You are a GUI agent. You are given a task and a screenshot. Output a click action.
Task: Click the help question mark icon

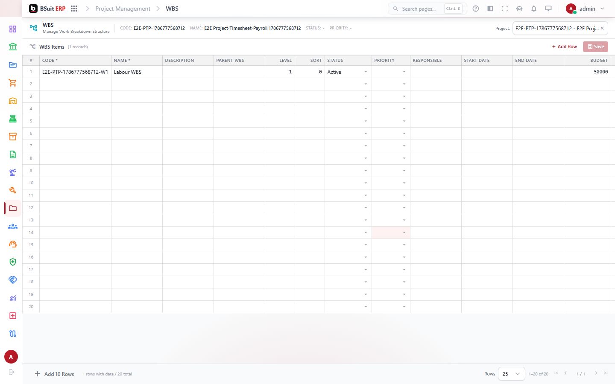point(476,9)
